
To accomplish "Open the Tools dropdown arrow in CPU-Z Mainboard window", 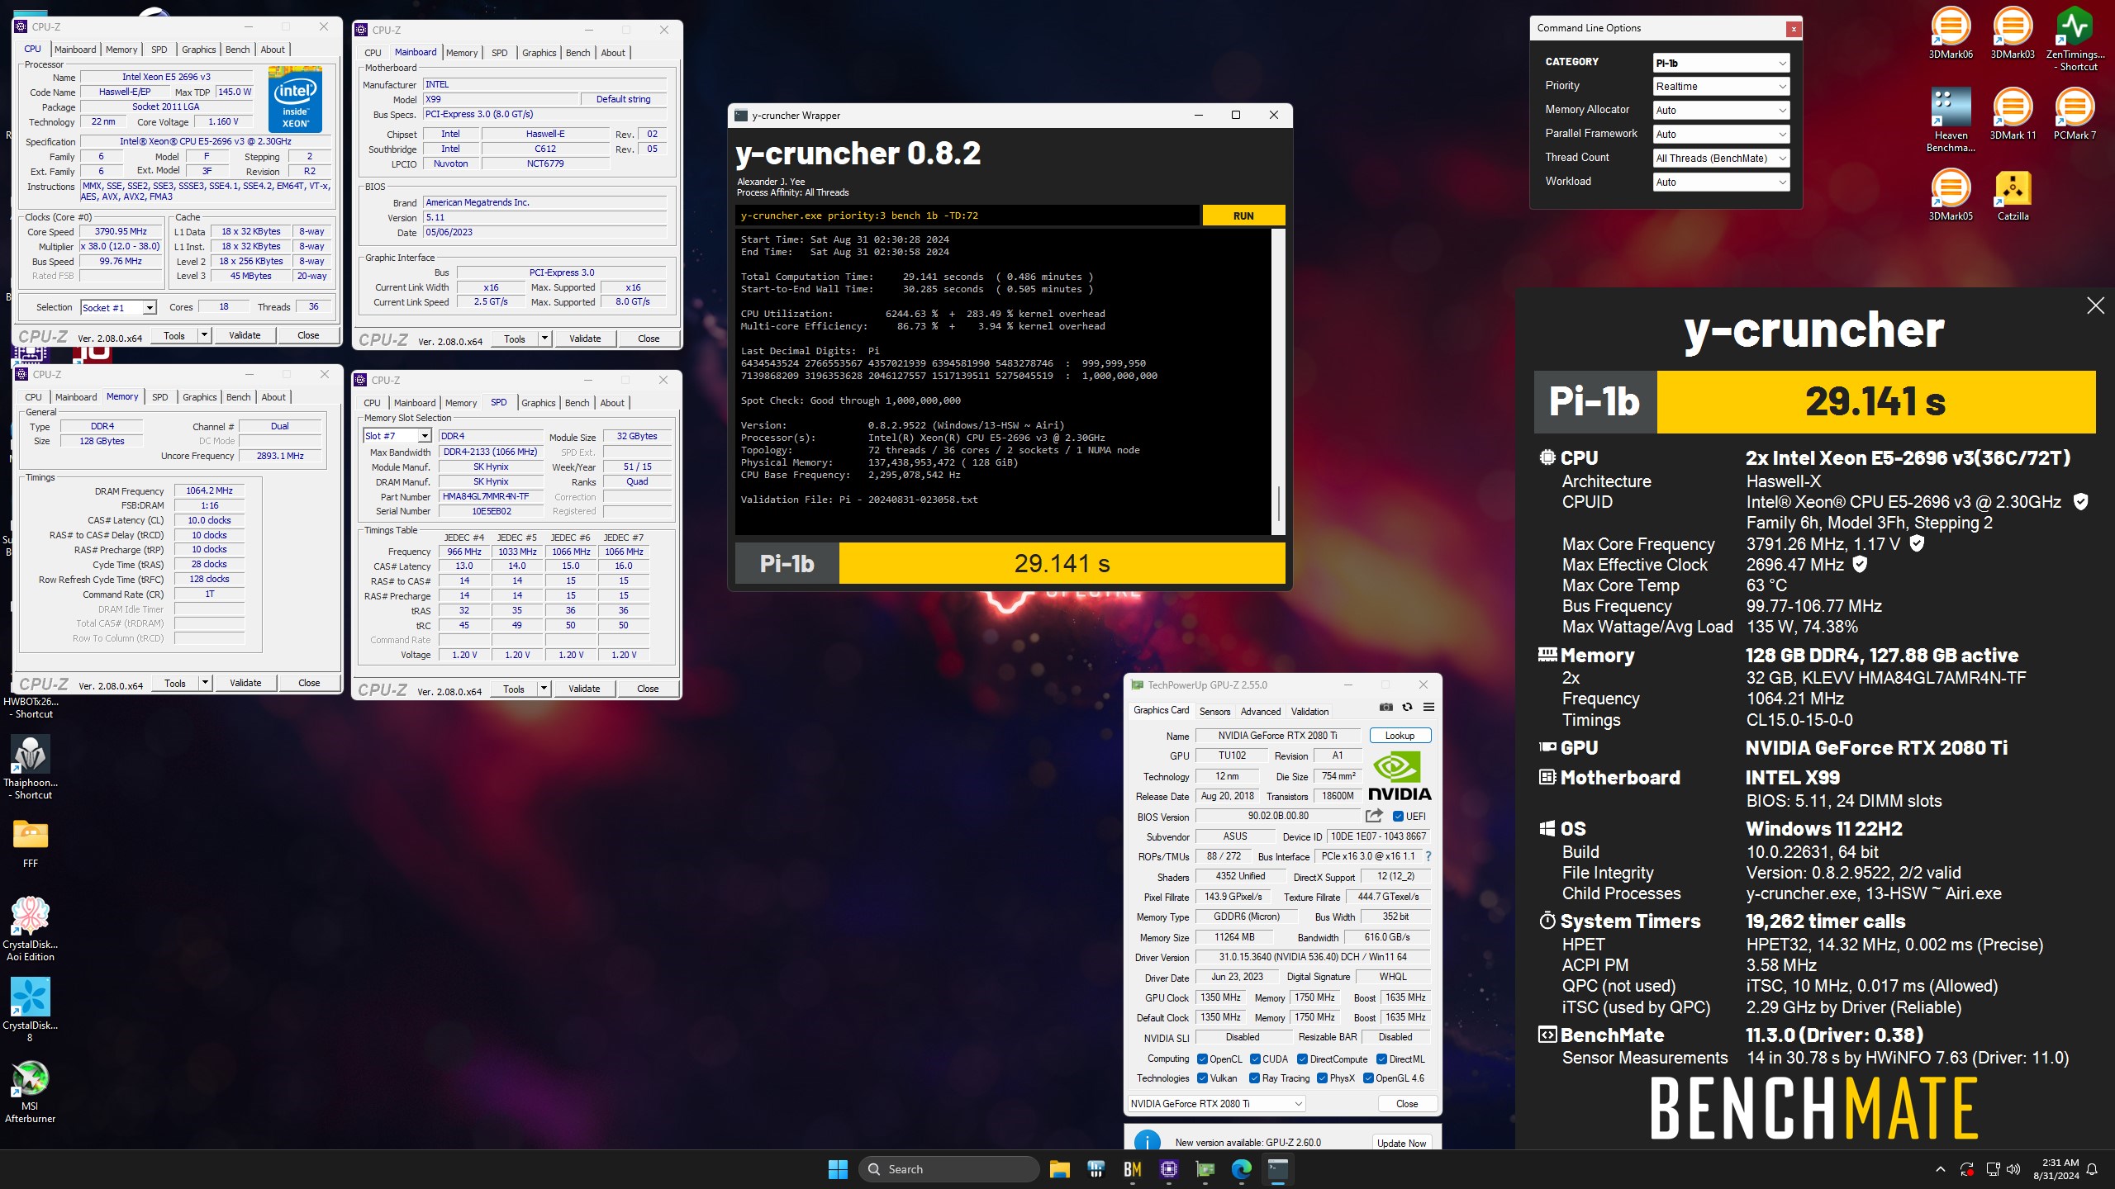I will 544,339.
